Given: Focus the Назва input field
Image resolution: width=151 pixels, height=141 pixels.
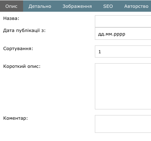Looking at the screenshot, I should (x=123, y=21).
